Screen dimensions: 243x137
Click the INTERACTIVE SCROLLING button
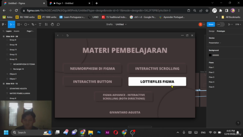tap(157, 68)
